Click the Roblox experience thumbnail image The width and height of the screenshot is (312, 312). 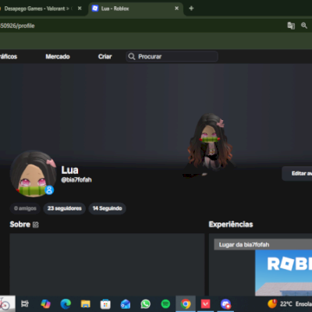coord(284,273)
